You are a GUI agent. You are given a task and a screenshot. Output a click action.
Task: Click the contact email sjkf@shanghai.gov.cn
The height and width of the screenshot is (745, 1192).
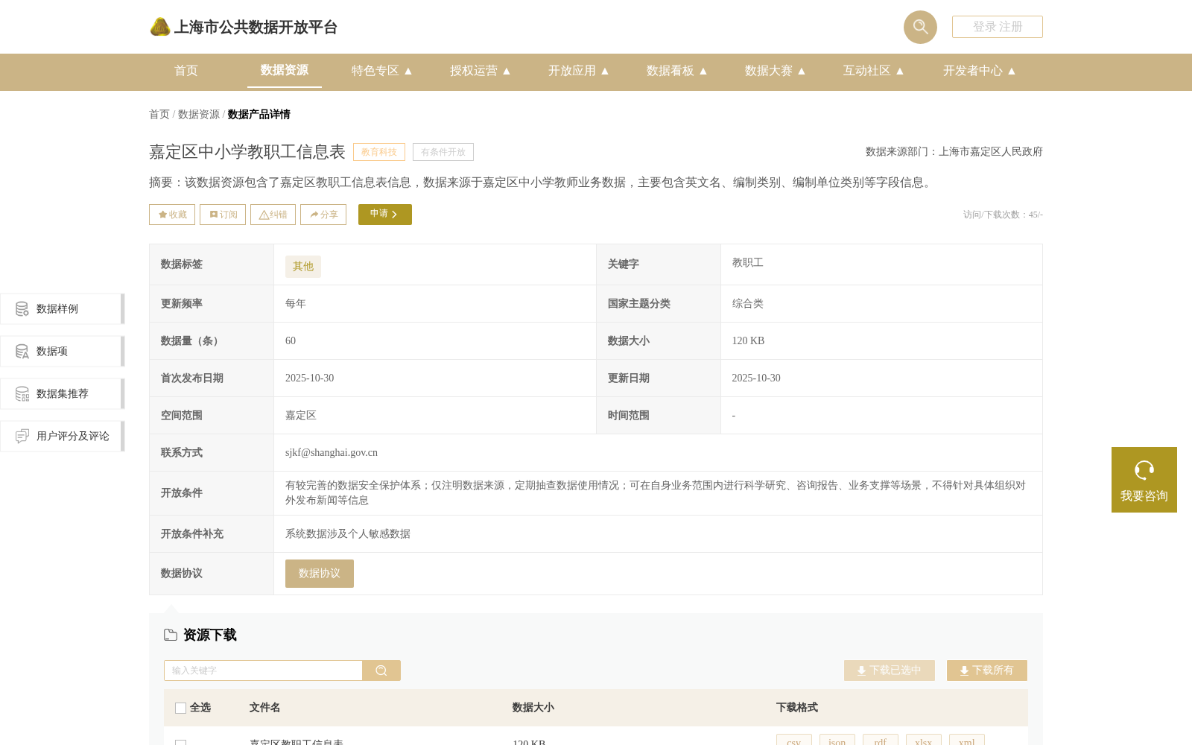[332, 453]
